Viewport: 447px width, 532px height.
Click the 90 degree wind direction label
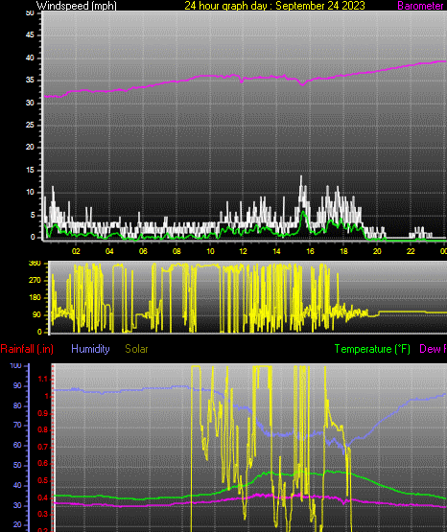[36, 314]
